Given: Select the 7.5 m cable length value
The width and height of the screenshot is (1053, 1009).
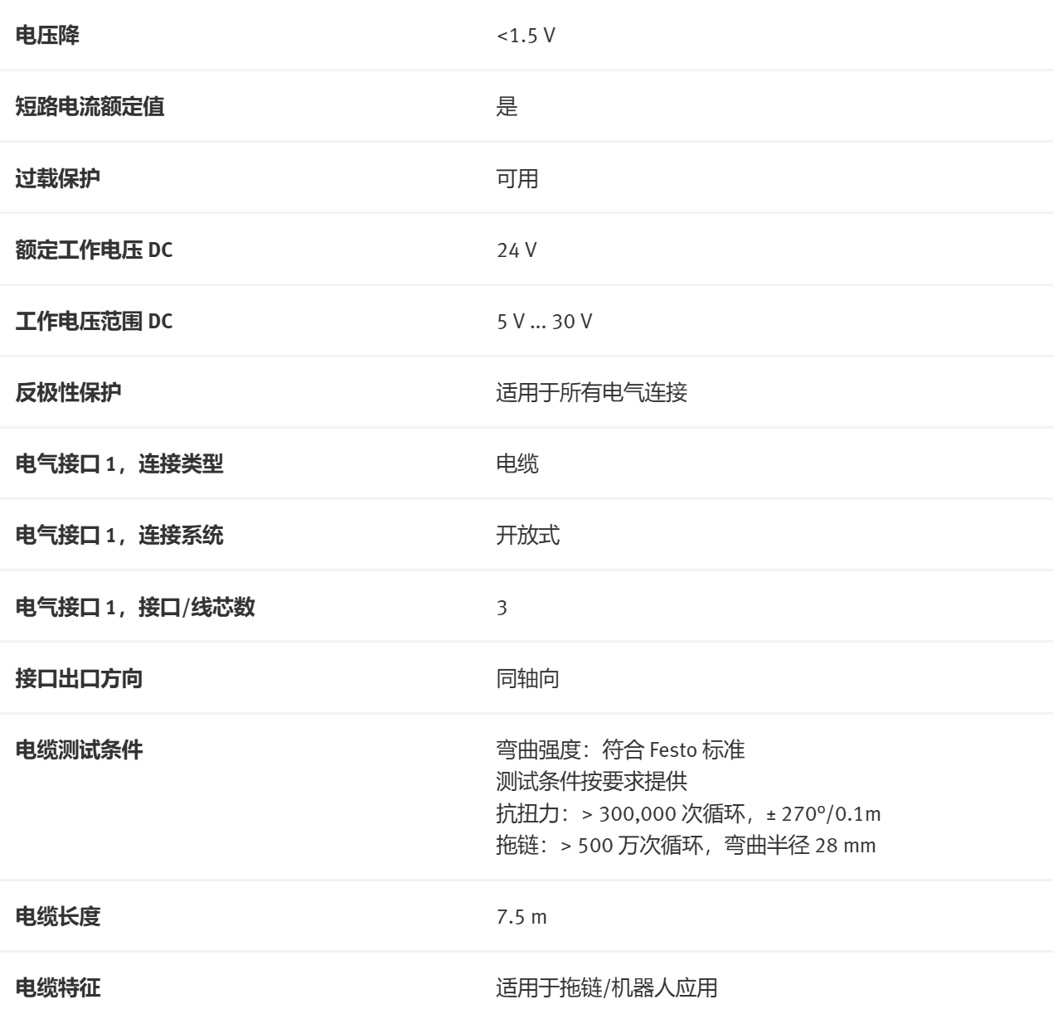Looking at the screenshot, I should pos(522,917).
